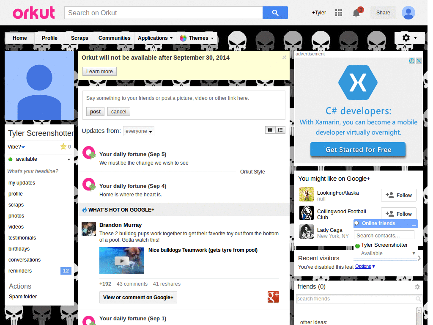Click the search friends magnifier icon

(x=418, y=299)
